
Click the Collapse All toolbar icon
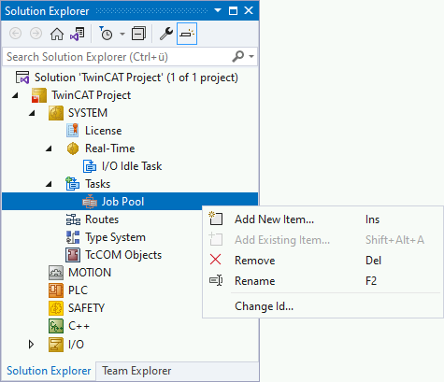pyautogui.click(x=138, y=34)
